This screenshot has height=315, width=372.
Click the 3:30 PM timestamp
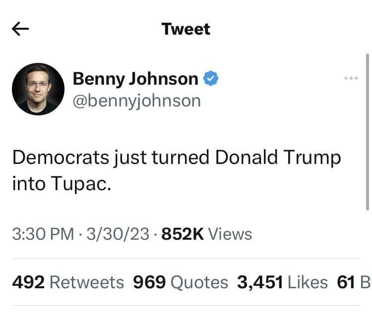coord(43,234)
